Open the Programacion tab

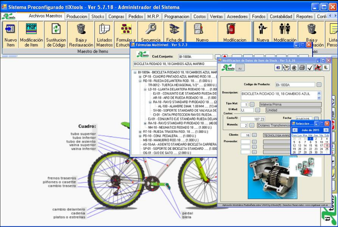(x=177, y=17)
